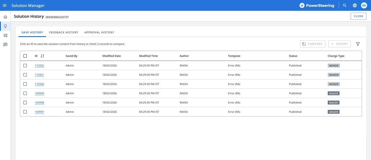This screenshot has height=160, width=371.
Task: Open solution ID 172001 link
Action: pyautogui.click(x=39, y=75)
